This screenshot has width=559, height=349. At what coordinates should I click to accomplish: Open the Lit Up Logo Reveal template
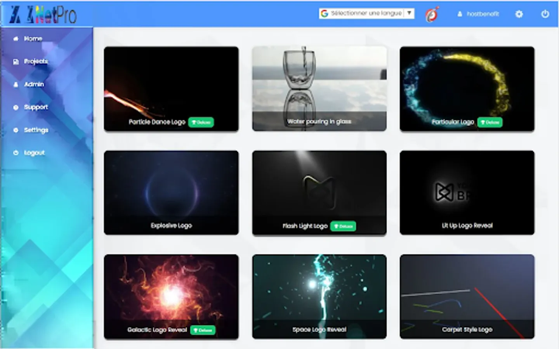pos(467,192)
